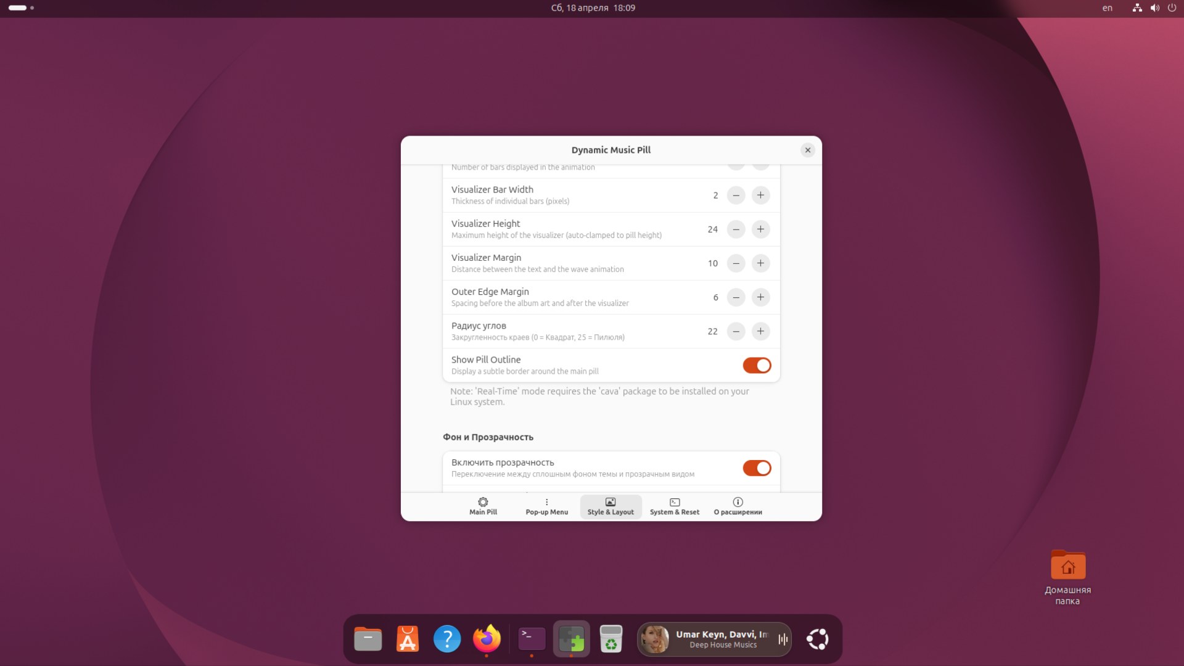Click the green Extensions puzzle icon in dock
This screenshot has height=666, width=1184.
572,639
